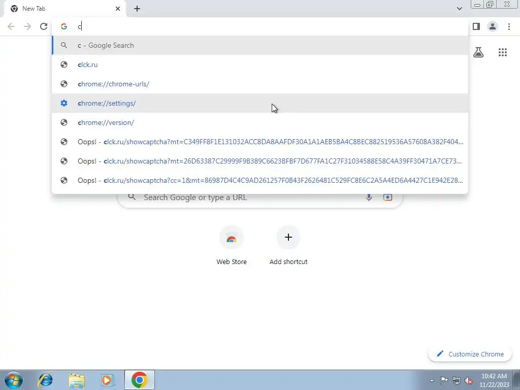Click the Google G icon in omnibox
The height and width of the screenshot is (390, 520).
click(64, 26)
